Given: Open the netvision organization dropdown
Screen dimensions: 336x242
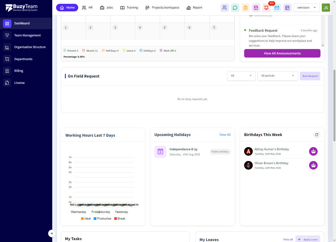Looking at the screenshot, I should [x=307, y=8].
